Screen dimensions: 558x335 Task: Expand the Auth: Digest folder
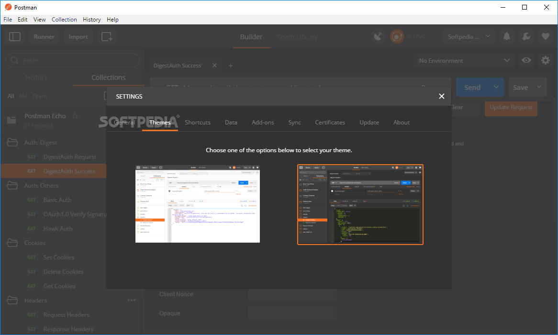pos(41,143)
